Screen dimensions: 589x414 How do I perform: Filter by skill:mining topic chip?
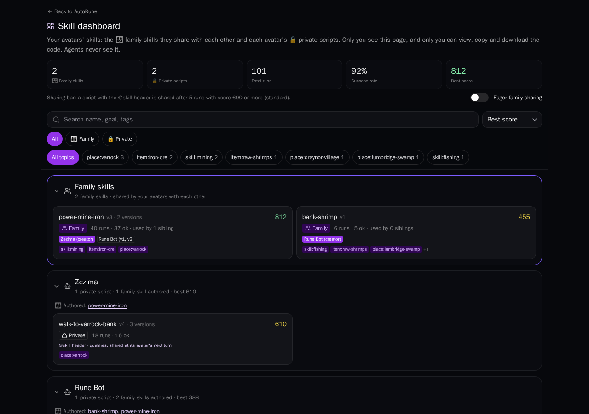(202, 157)
